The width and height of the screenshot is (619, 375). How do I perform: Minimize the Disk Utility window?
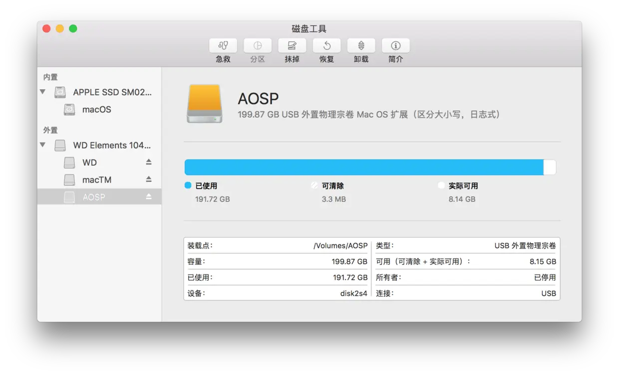coord(60,29)
